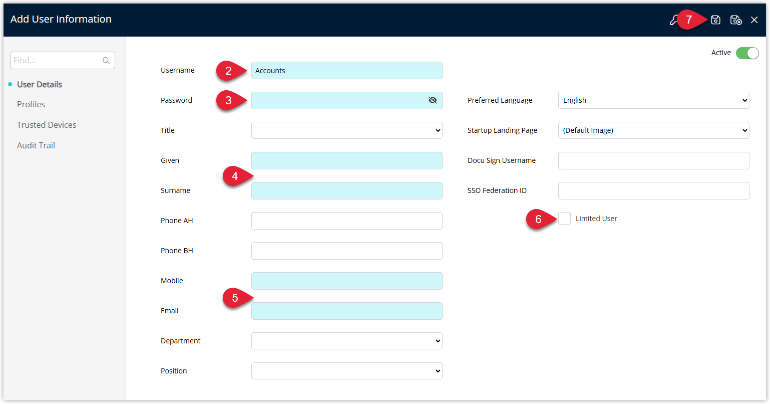The height and width of the screenshot is (404, 770).
Task: Click the Startup Landing Page label
Action: tap(502, 130)
